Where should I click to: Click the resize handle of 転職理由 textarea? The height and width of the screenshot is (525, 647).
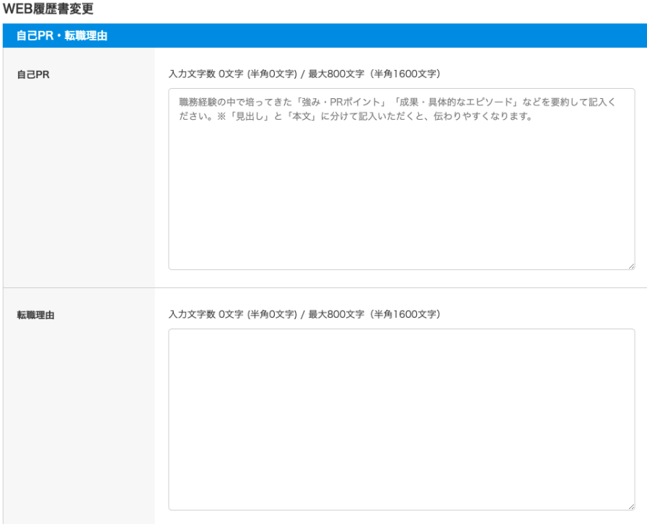click(631, 506)
